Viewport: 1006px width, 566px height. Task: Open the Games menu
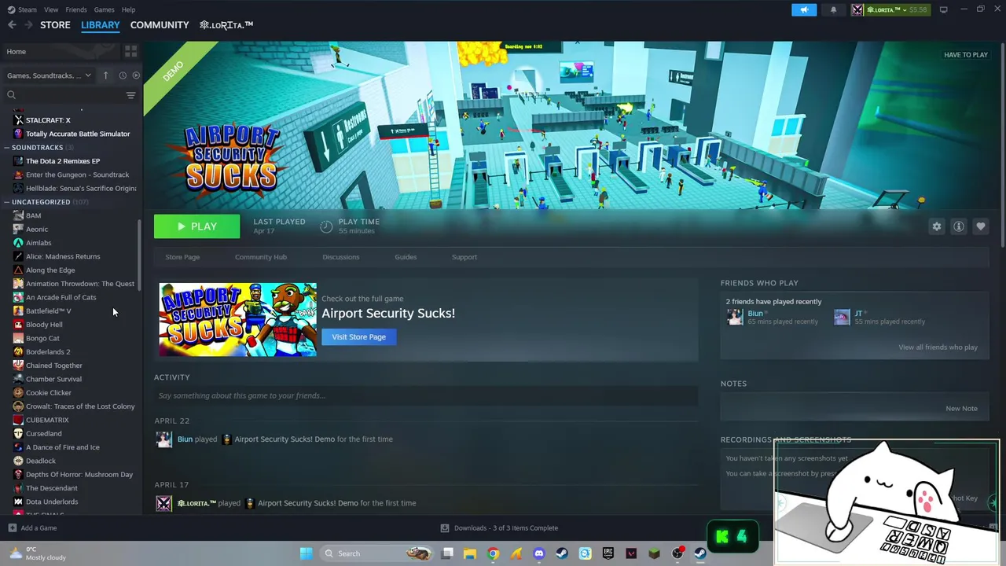[x=104, y=9]
